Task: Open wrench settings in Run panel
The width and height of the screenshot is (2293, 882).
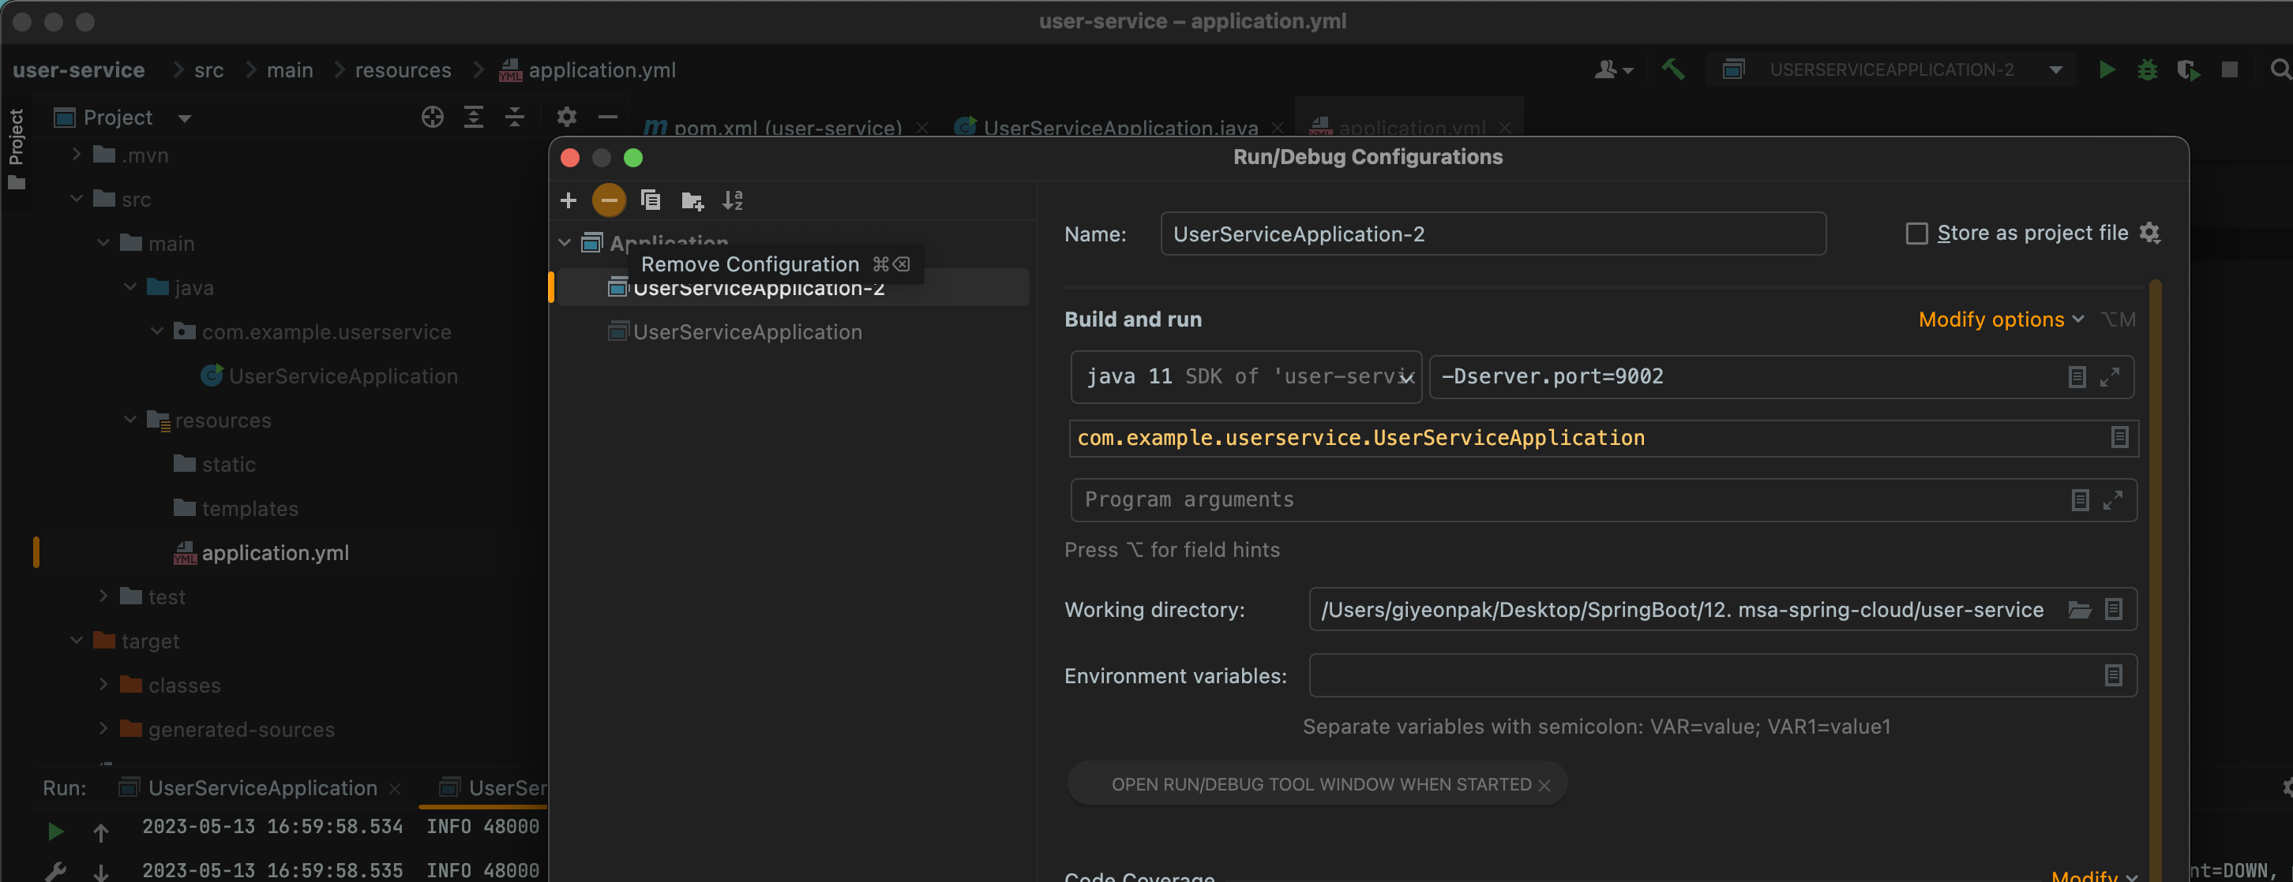Action: 55,871
